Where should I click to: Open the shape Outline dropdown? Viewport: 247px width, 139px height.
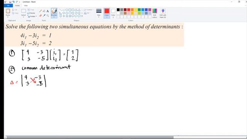point(89,10)
